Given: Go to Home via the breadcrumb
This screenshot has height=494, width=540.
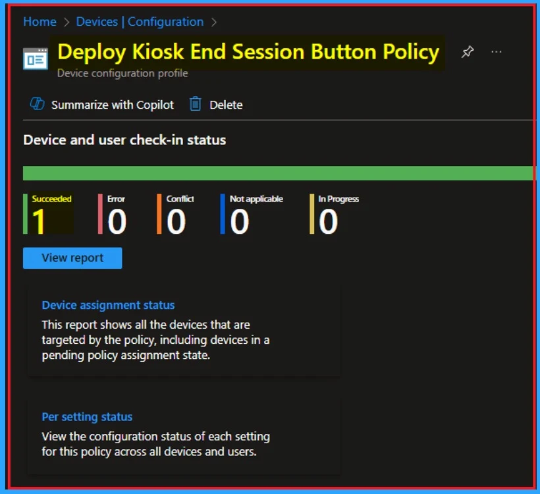Looking at the screenshot, I should [40, 22].
